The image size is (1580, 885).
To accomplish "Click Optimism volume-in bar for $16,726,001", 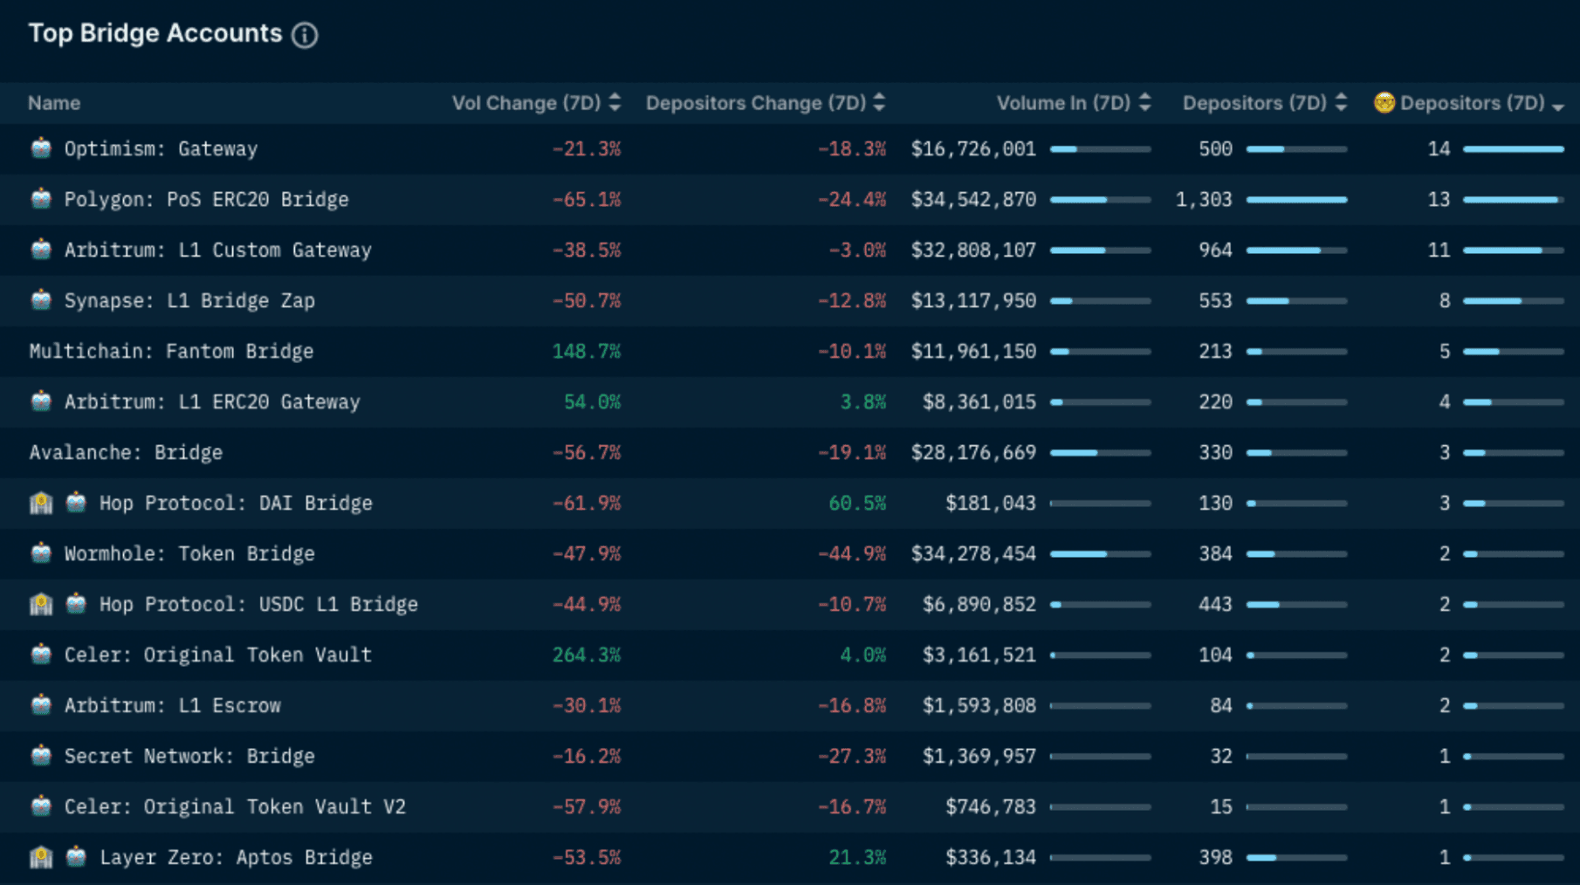I will click(1100, 149).
